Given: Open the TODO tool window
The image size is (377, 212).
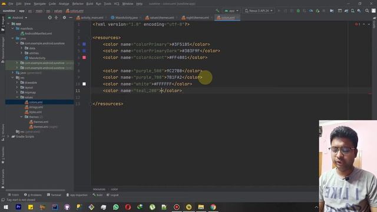Looking at the screenshot, I should (x=13, y=195).
